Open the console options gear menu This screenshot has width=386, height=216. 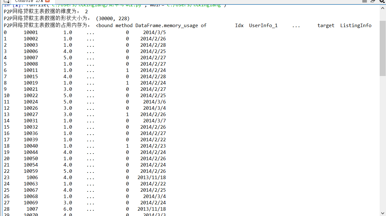point(382,1)
